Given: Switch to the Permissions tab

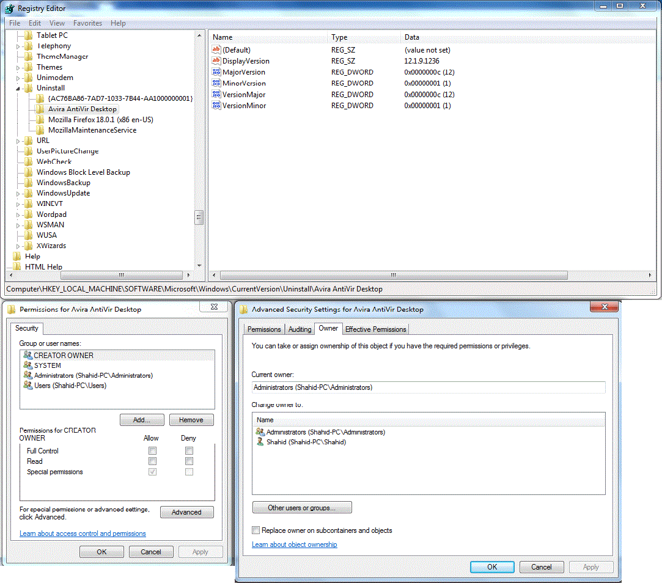Looking at the screenshot, I should (264, 329).
